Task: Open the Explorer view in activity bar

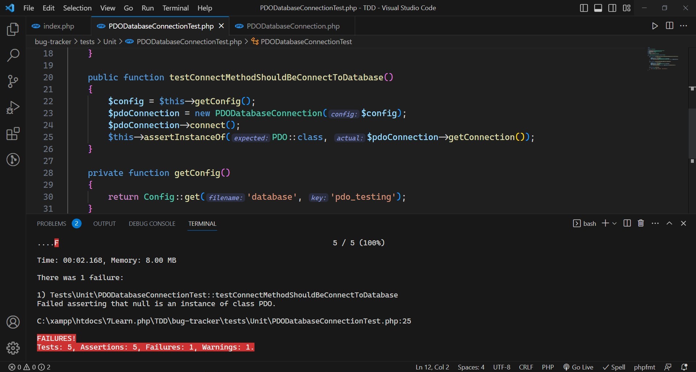Action: coord(13,29)
